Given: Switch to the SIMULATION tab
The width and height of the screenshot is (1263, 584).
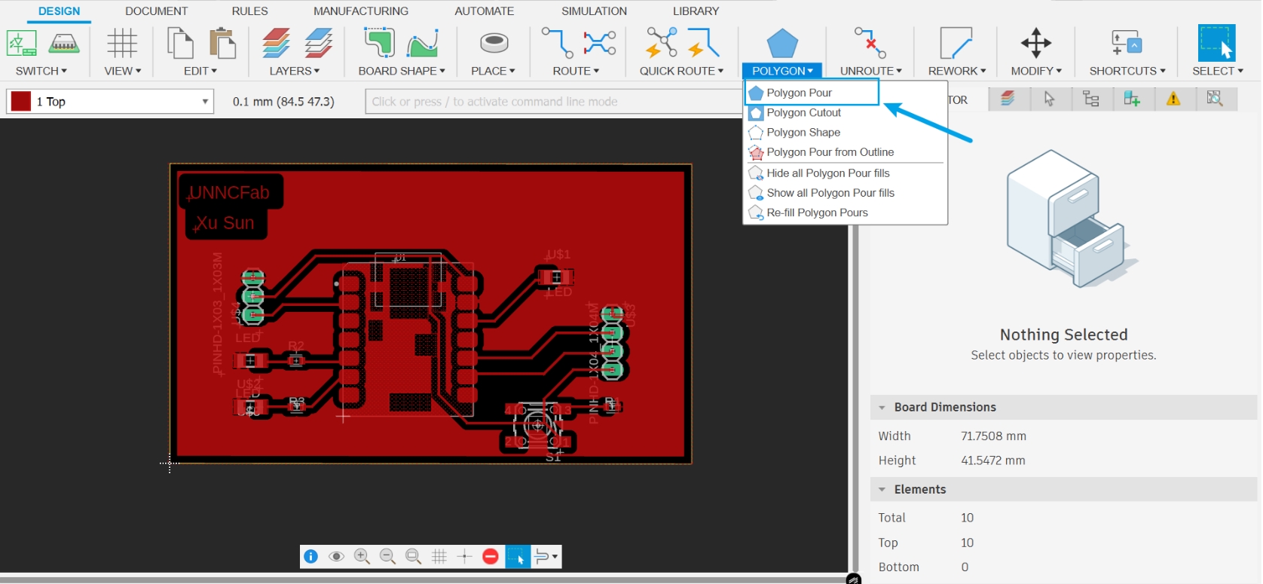Looking at the screenshot, I should (594, 11).
